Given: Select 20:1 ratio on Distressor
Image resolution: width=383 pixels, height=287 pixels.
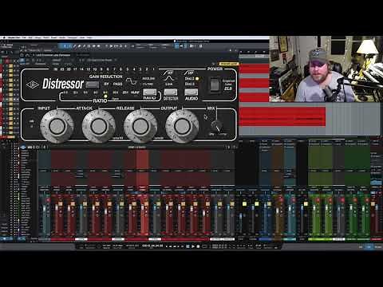Looking at the screenshot, I should 125,92.
